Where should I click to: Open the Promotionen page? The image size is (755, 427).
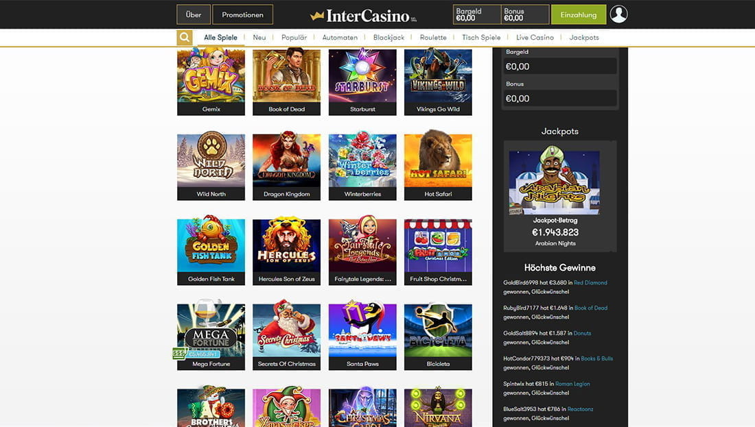[x=243, y=14]
